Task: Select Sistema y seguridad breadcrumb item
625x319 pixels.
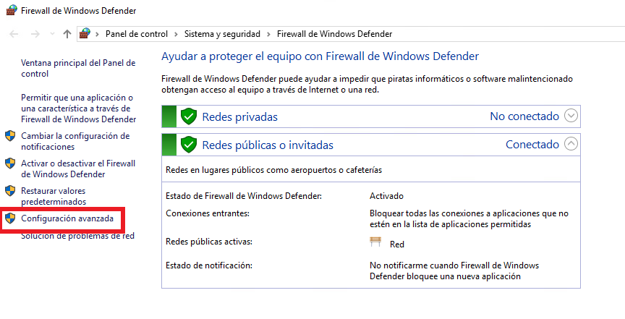Action: click(221, 34)
